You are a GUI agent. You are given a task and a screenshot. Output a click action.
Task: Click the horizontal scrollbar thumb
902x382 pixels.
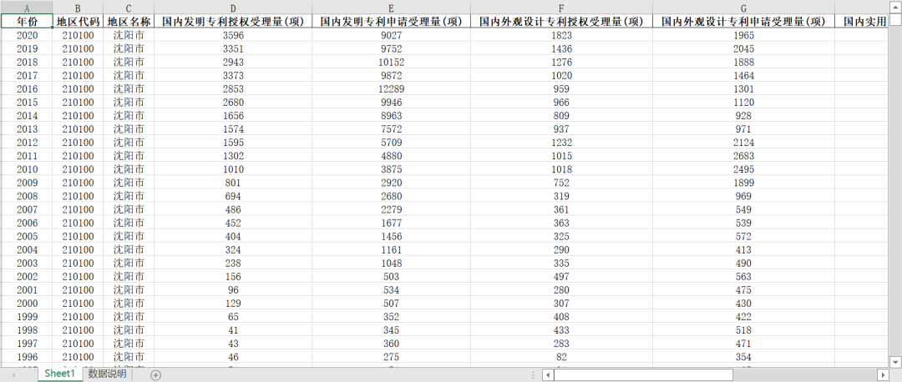coord(643,375)
